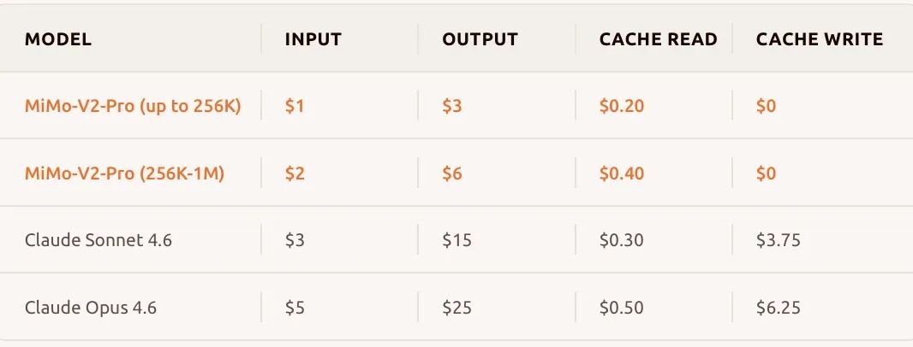Image resolution: width=913 pixels, height=347 pixels.
Task: Click the $0.50 cache read price
Action: pos(622,307)
